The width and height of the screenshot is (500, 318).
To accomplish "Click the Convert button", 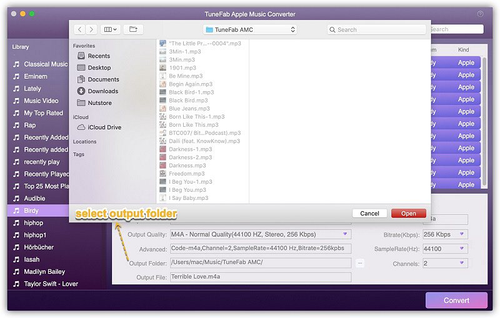I will click(456, 301).
